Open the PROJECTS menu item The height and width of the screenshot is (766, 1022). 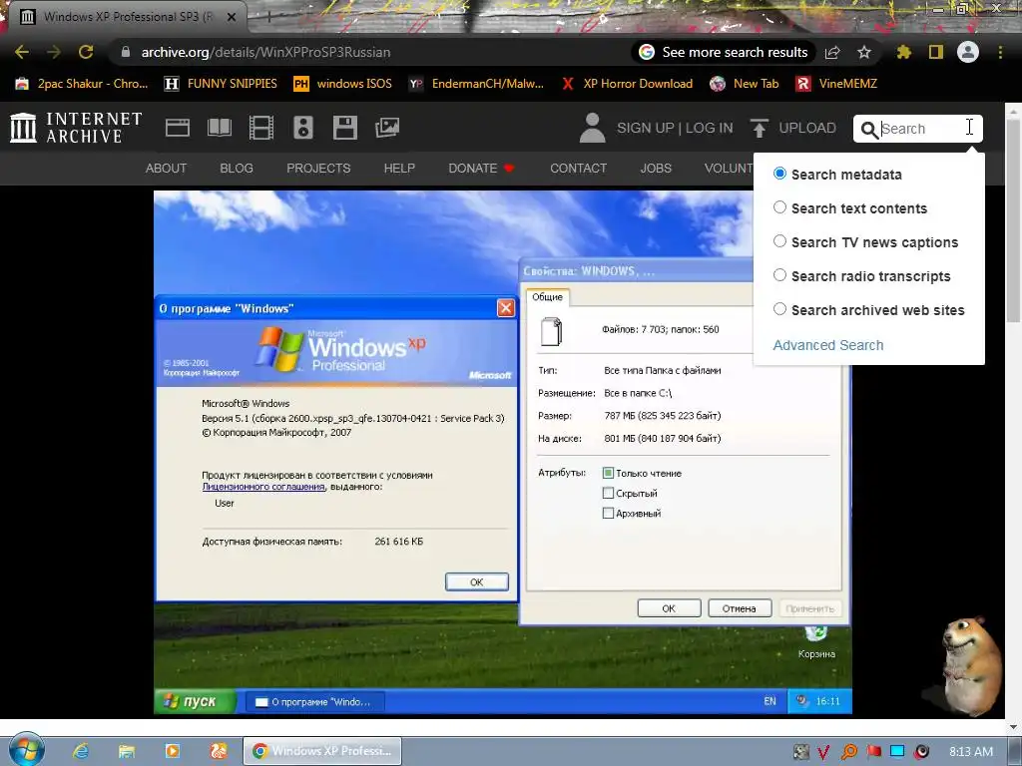(318, 168)
